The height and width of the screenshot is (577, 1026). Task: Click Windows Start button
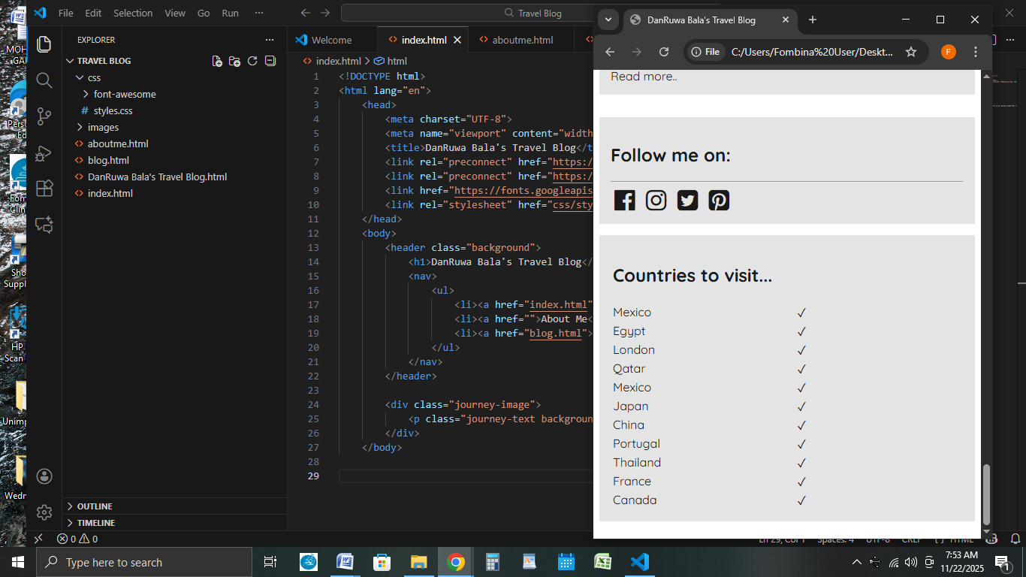point(17,562)
